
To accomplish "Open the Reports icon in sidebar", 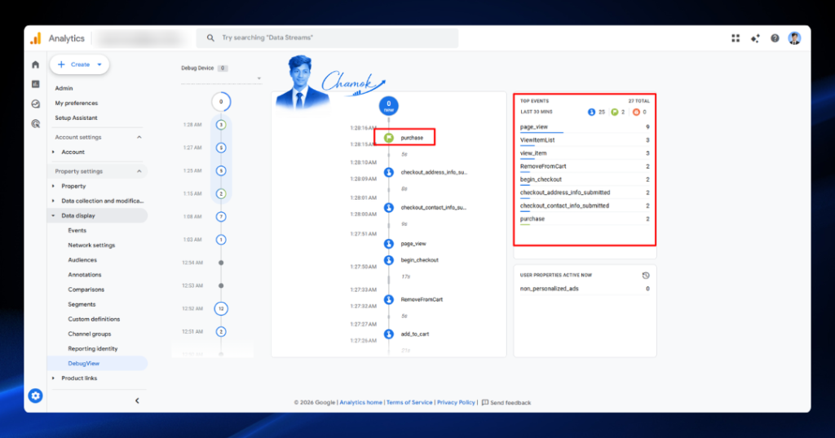I will (36, 84).
